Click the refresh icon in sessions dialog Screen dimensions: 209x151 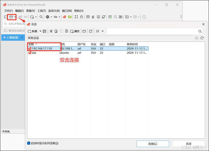coord(202,38)
